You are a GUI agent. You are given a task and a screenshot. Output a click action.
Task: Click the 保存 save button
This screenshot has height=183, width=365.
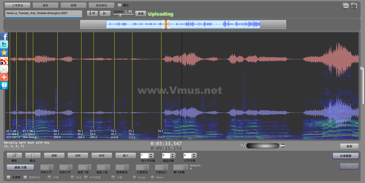point(102,156)
